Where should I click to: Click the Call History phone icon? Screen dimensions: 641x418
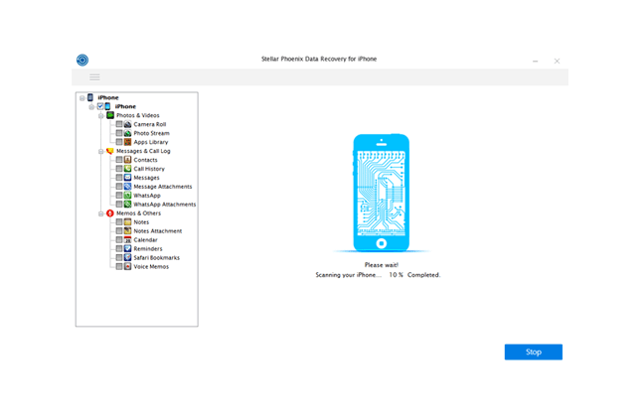tap(128, 169)
